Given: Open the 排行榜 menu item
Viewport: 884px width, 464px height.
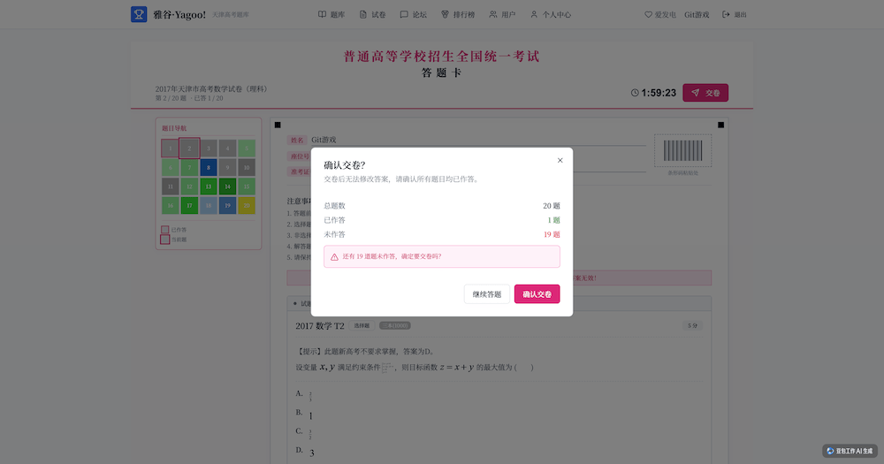Looking at the screenshot, I should pos(458,15).
